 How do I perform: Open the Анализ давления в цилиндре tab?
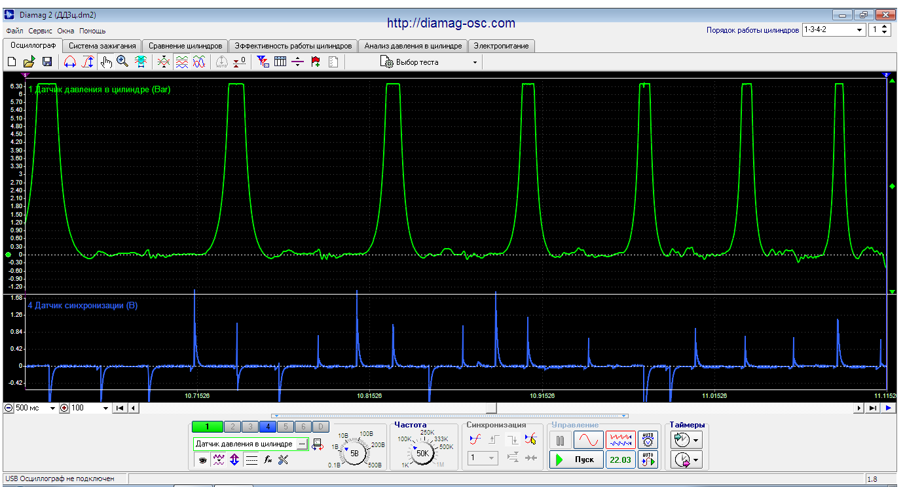pos(413,46)
